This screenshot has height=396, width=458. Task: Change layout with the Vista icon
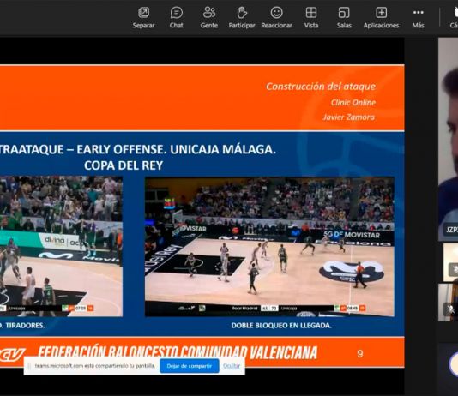point(311,13)
